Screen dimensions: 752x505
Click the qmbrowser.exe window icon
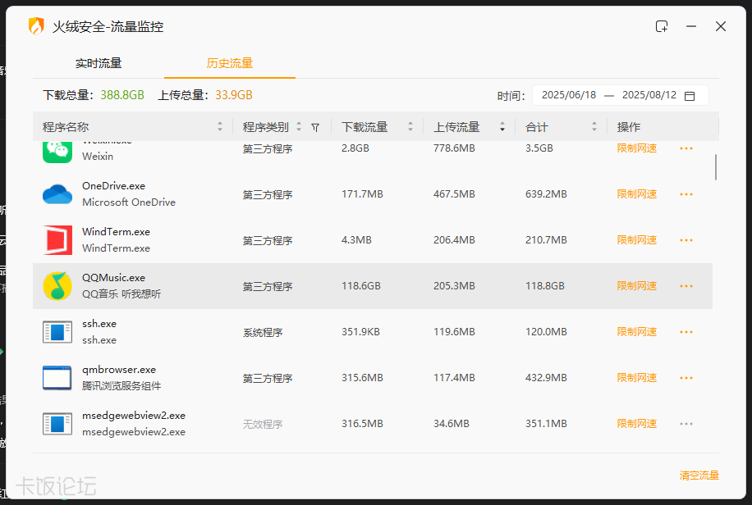click(x=57, y=378)
